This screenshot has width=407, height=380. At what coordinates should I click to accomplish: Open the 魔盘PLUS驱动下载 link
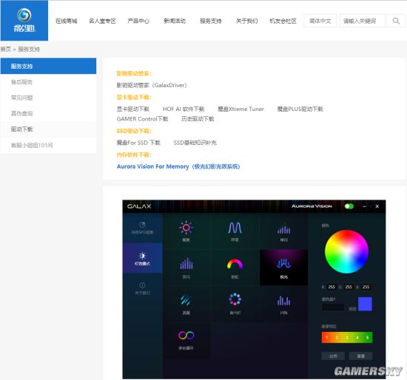300,109
